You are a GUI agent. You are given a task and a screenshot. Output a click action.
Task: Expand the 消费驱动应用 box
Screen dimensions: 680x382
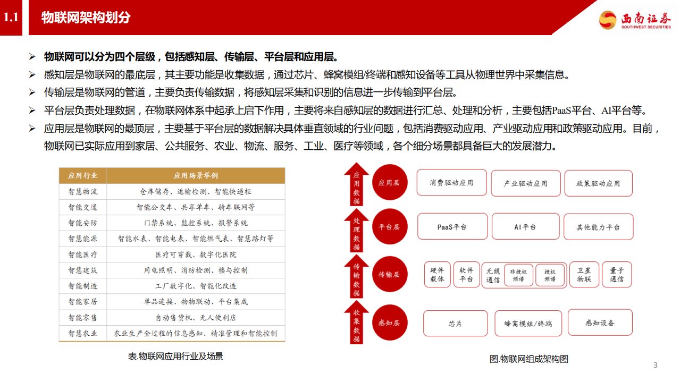(x=451, y=182)
